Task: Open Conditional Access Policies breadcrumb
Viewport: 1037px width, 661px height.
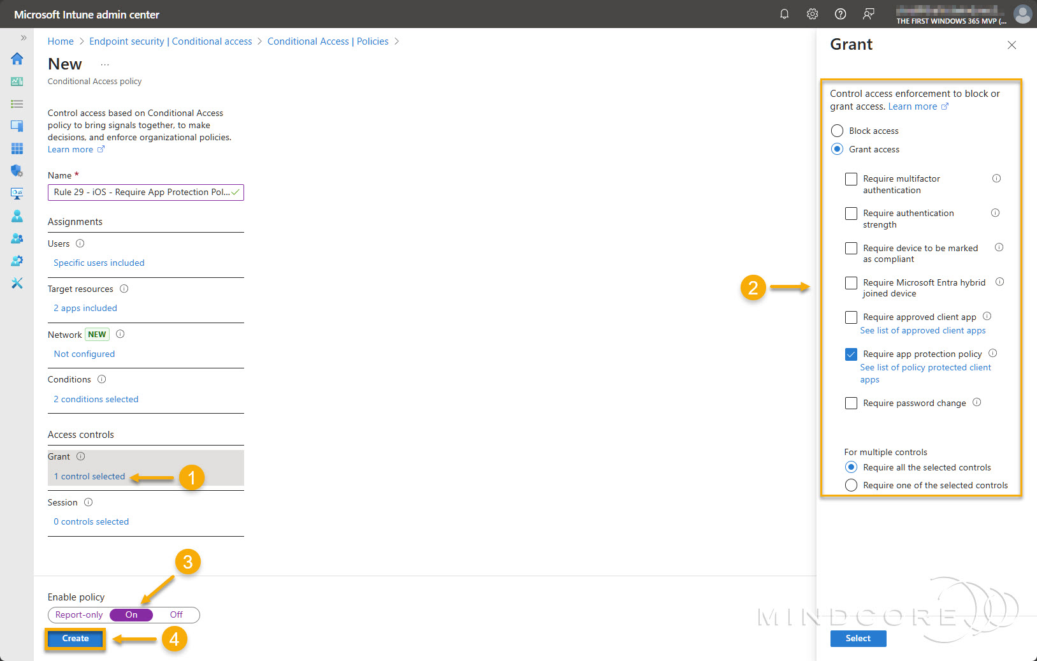Action: [327, 41]
